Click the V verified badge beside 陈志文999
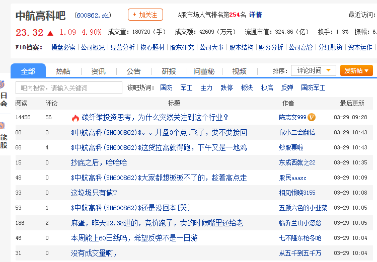The width and height of the screenshot is (377, 262). [x=312, y=117]
